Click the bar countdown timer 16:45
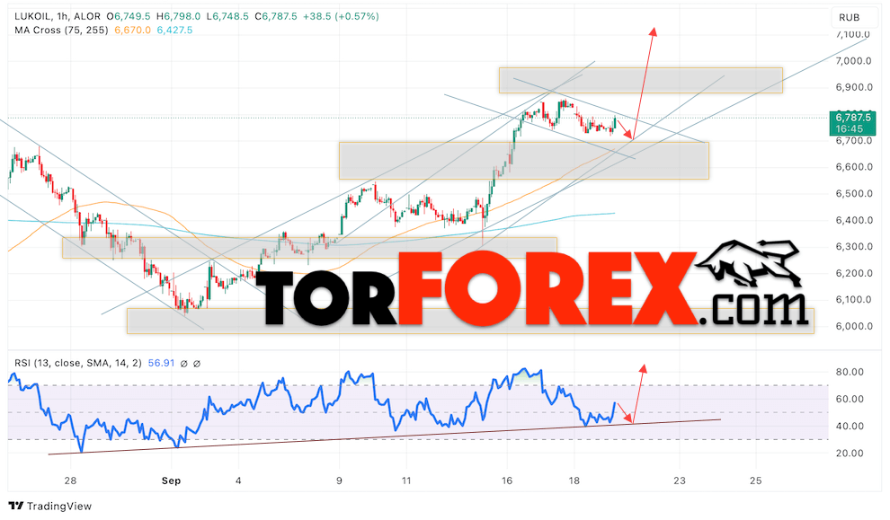The height and width of the screenshot is (520, 890). (x=850, y=129)
